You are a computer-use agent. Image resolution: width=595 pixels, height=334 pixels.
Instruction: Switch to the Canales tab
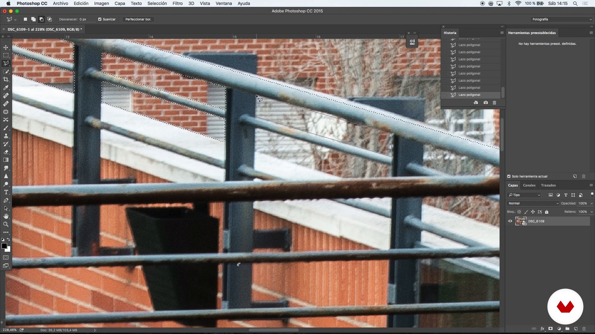[529, 185]
